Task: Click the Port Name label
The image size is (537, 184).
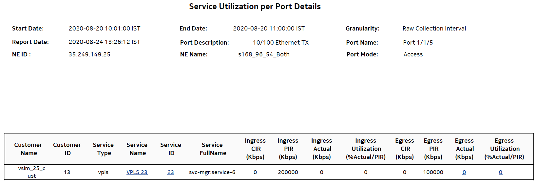Action: 362,43
